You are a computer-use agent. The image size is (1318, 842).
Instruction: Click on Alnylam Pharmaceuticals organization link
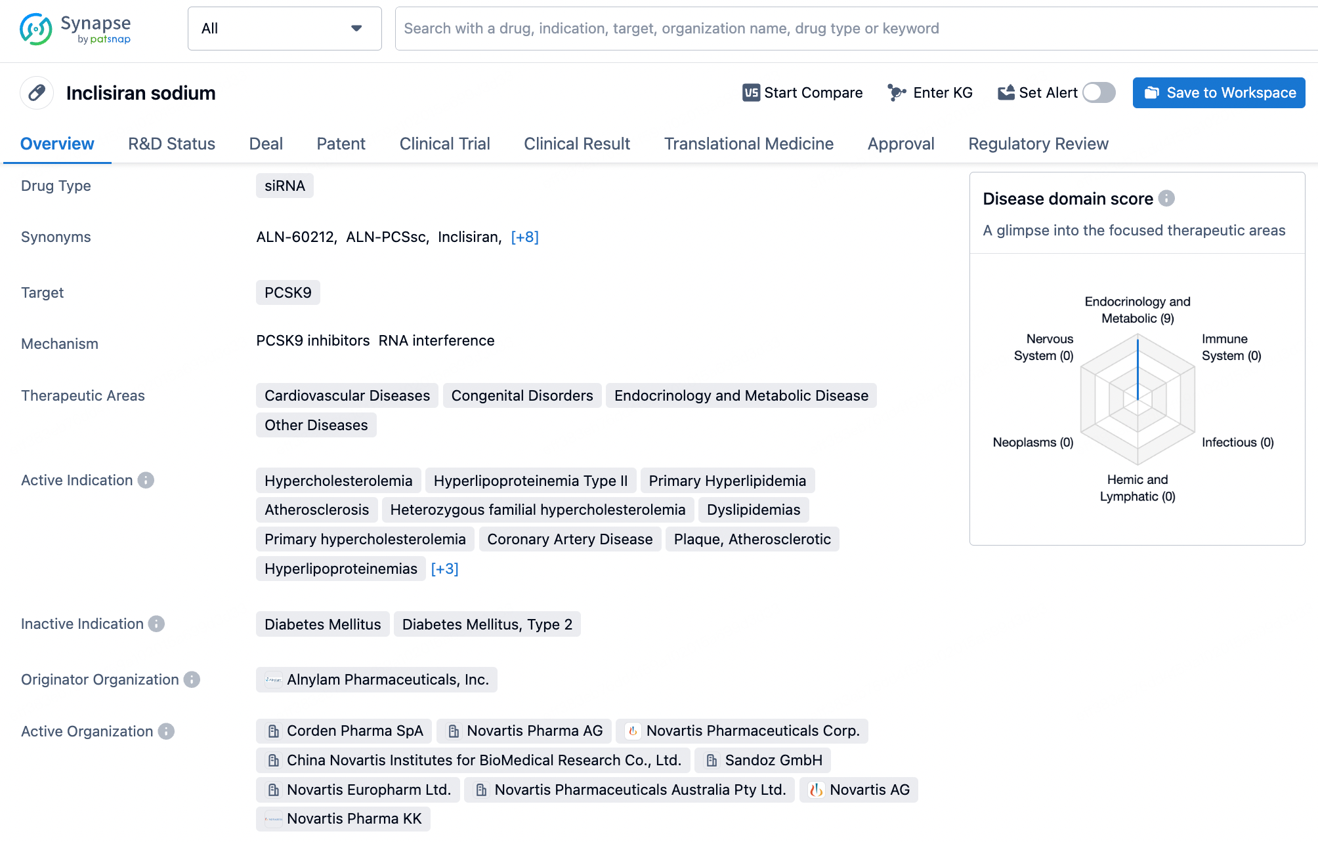click(375, 679)
